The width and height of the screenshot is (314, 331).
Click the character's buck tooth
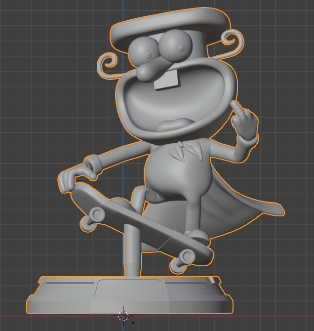167,81
